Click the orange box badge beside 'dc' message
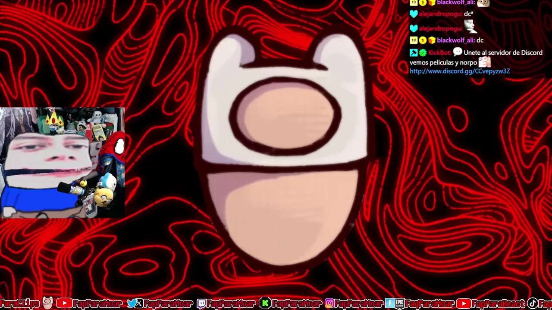552x310 pixels. pyautogui.click(x=431, y=40)
